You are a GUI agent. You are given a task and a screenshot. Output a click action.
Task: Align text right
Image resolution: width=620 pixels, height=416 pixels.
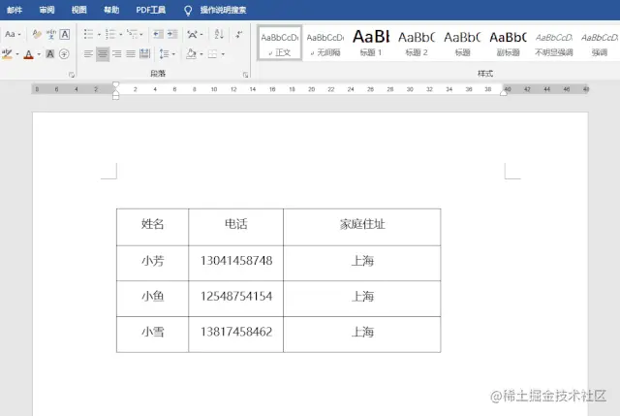[117, 54]
